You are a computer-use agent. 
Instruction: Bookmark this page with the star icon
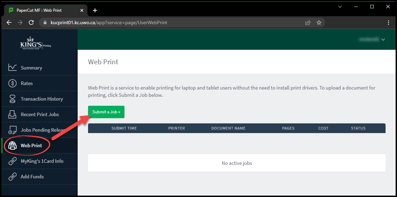[x=319, y=22]
